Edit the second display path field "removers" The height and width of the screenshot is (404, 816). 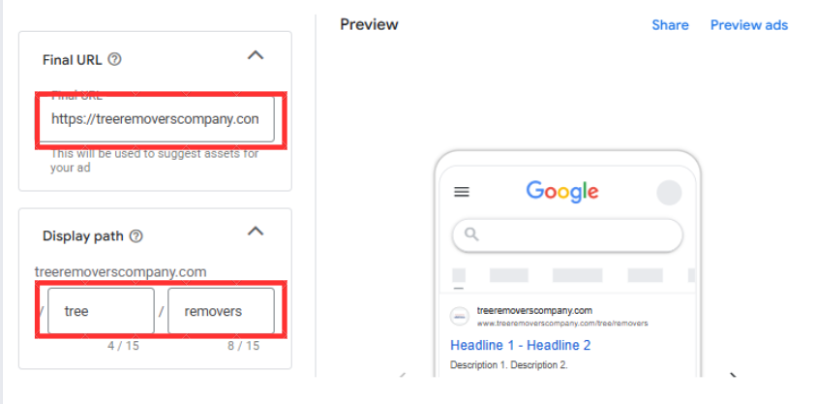point(221,311)
